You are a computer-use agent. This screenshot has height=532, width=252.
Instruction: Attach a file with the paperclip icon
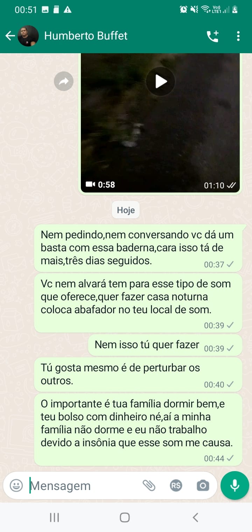149,485
